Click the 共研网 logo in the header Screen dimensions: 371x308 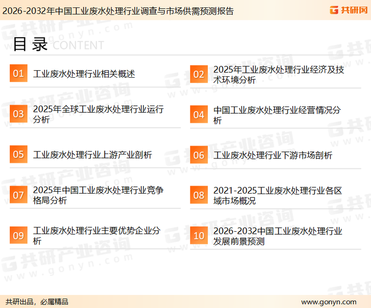(x=349, y=10)
